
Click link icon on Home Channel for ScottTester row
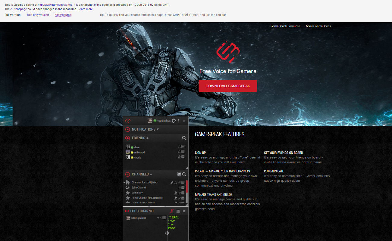click(x=179, y=198)
